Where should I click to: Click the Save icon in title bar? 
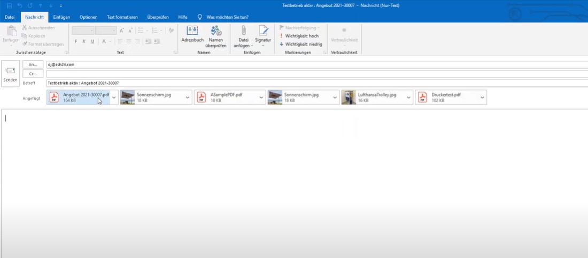[10, 6]
